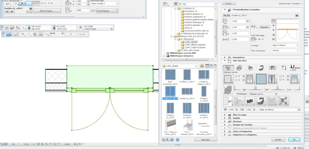Click the single pane window icon at right

coord(295,79)
